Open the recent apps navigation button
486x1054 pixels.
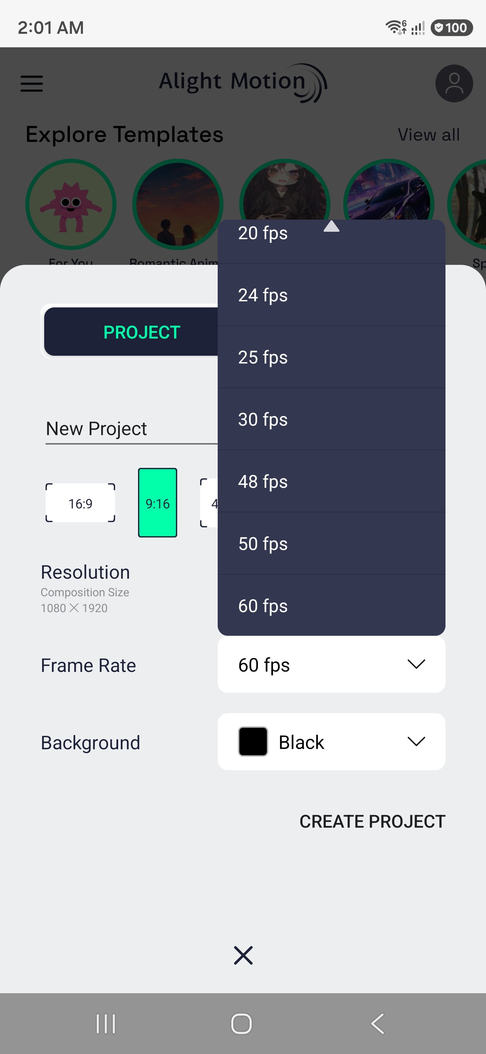[x=106, y=1023]
